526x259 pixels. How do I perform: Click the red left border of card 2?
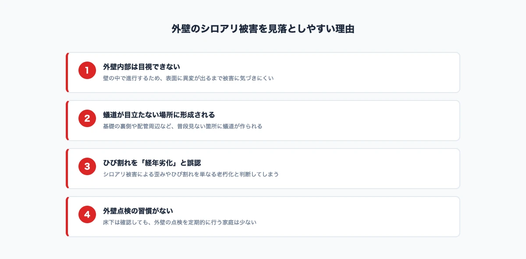pyautogui.click(x=67, y=121)
